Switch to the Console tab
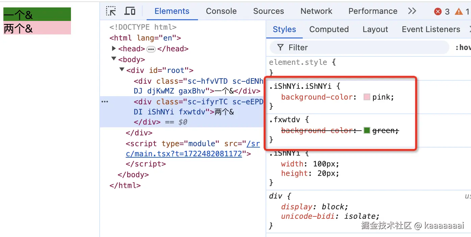Image resolution: width=471 pixels, height=237 pixels. tap(221, 11)
